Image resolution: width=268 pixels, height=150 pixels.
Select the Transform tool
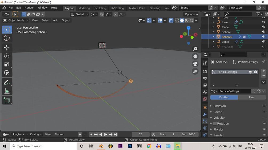[x=7, y=73]
